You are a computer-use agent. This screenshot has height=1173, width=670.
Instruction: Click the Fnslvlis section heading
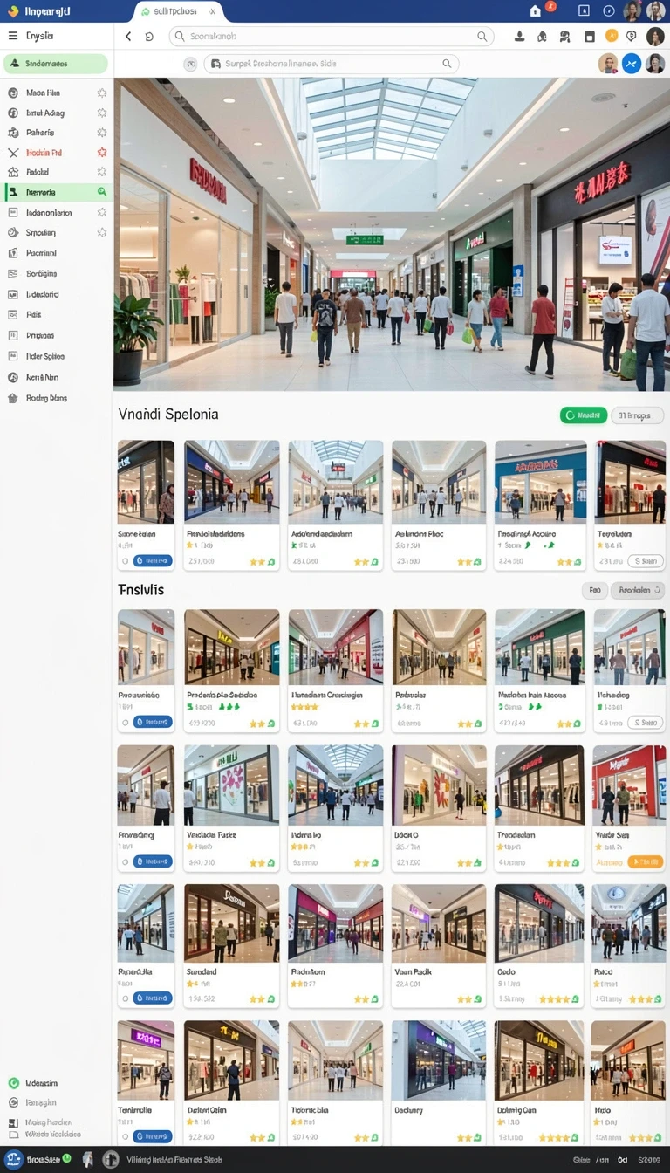(140, 590)
